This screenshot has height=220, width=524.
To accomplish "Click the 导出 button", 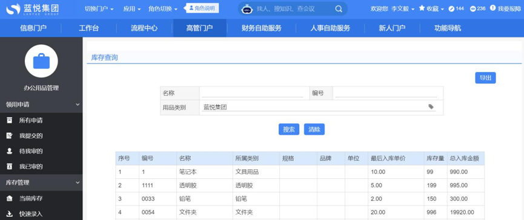I will (x=485, y=78).
